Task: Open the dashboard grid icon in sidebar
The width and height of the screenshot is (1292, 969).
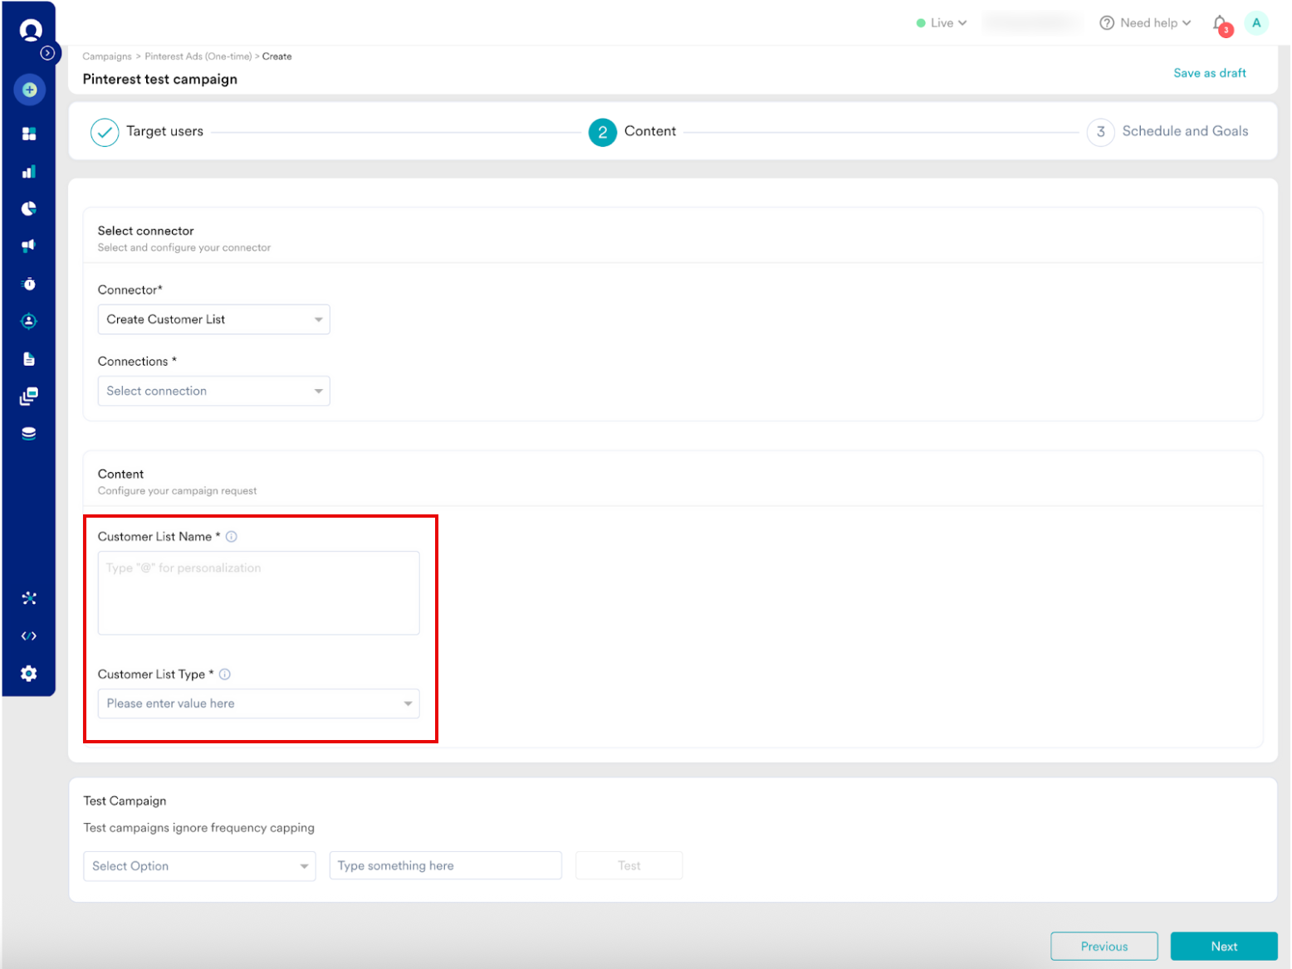Action: [x=29, y=134]
